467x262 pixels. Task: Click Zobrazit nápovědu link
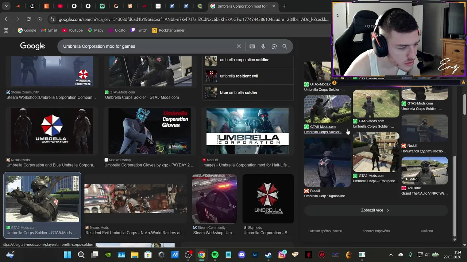[376, 231]
